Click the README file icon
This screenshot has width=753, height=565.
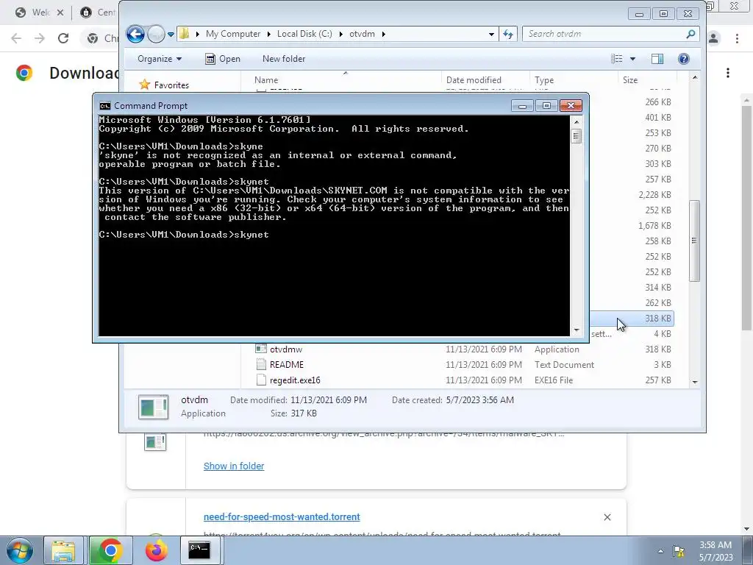(x=261, y=365)
